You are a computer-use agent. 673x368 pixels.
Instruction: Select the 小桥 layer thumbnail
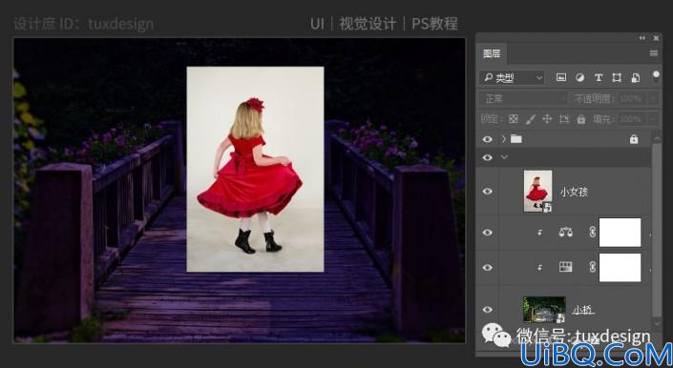(x=544, y=309)
